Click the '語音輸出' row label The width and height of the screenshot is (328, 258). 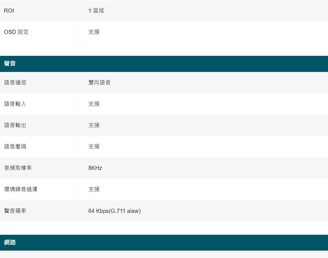click(15, 125)
